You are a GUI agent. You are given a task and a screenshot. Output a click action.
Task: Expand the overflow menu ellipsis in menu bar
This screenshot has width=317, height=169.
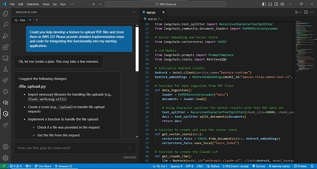(x=72, y=4)
